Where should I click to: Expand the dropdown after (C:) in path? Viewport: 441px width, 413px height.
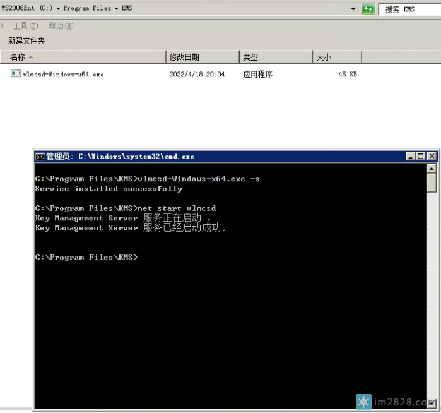click(x=58, y=9)
